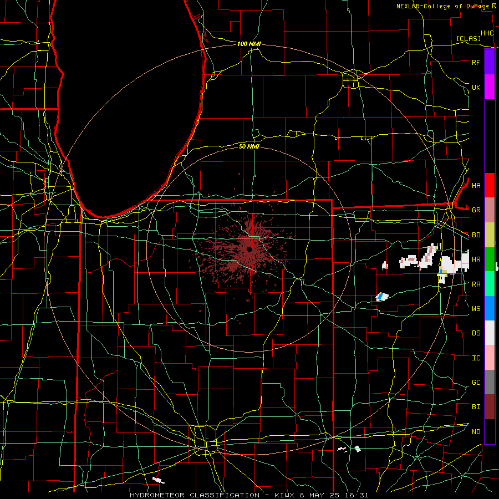Click the NEXLAB-College of DuPage credit text
The height and width of the screenshot is (499, 499).
[443, 6]
